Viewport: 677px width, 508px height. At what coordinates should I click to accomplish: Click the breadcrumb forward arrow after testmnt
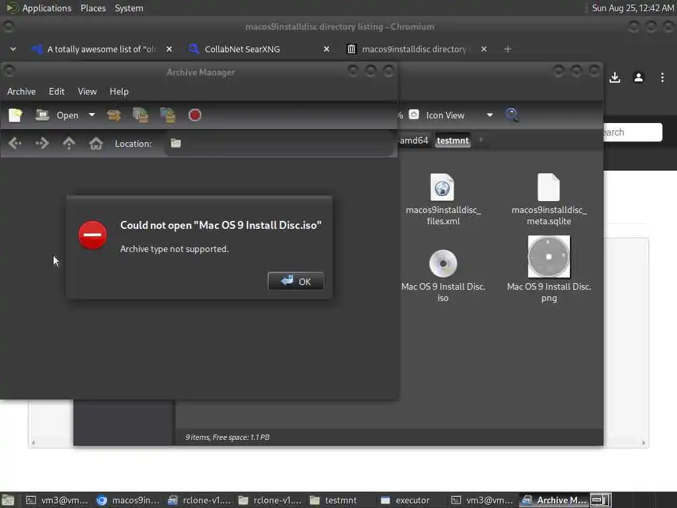481,140
